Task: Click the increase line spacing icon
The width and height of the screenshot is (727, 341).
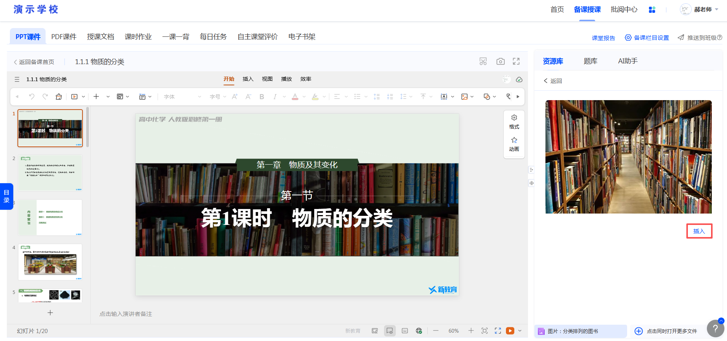Action: click(377, 97)
